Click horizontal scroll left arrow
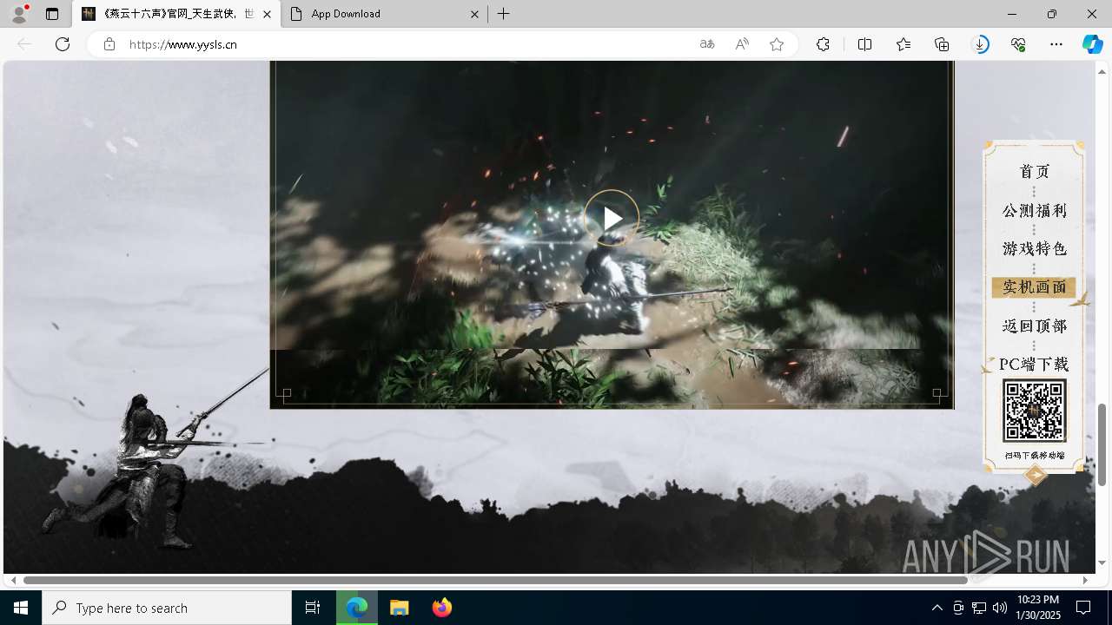Image resolution: width=1112 pixels, height=625 pixels. click(x=13, y=580)
